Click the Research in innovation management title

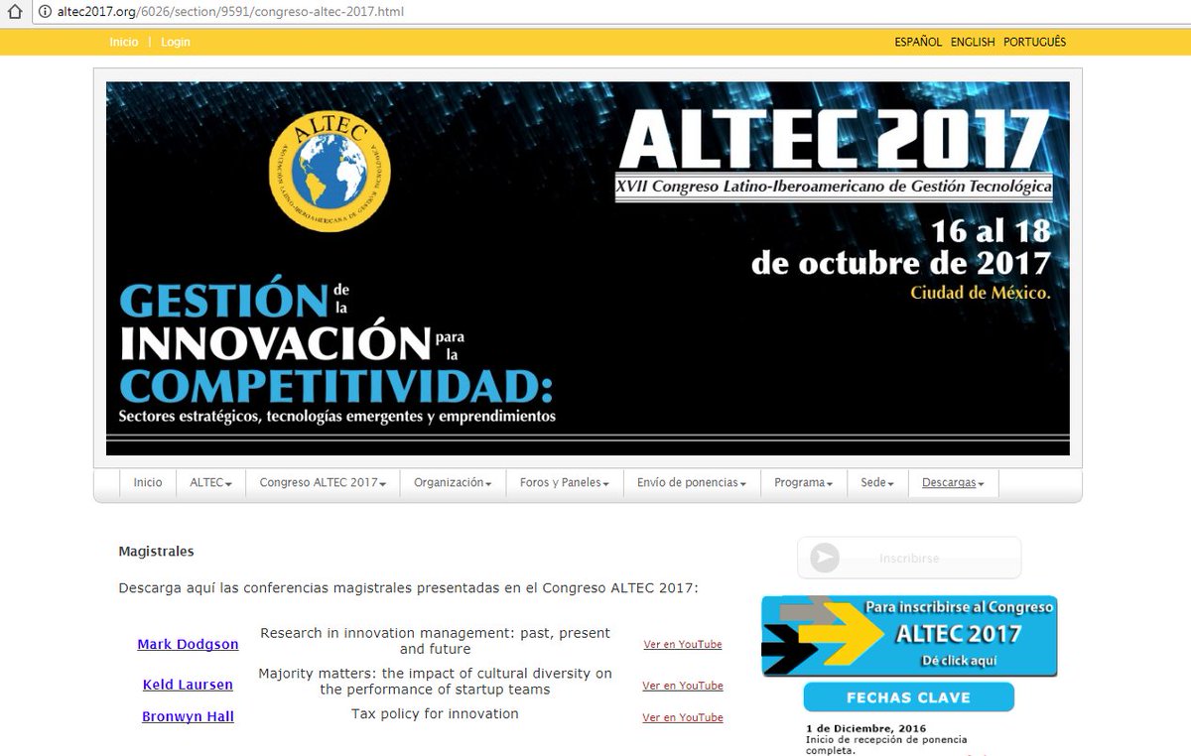pyautogui.click(x=435, y=641)
